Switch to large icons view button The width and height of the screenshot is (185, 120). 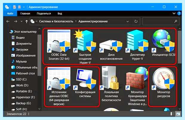(x=178, y=114)
